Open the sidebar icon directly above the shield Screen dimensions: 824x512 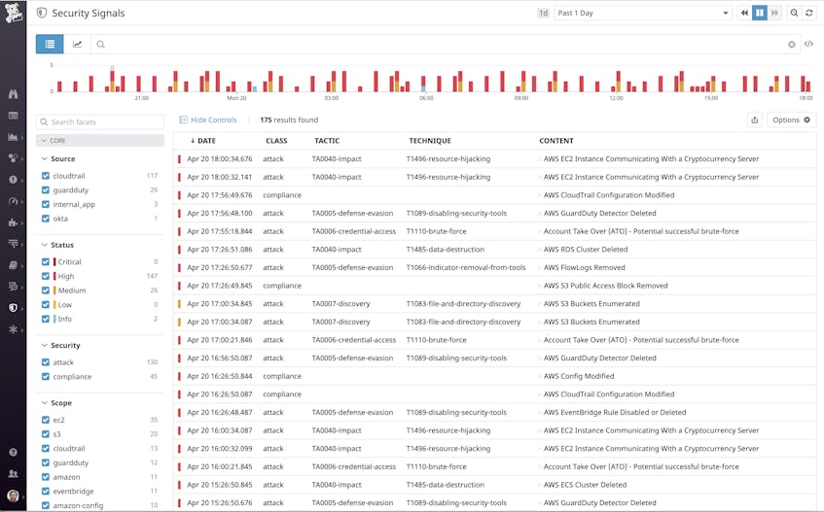(x=14, y=287)
